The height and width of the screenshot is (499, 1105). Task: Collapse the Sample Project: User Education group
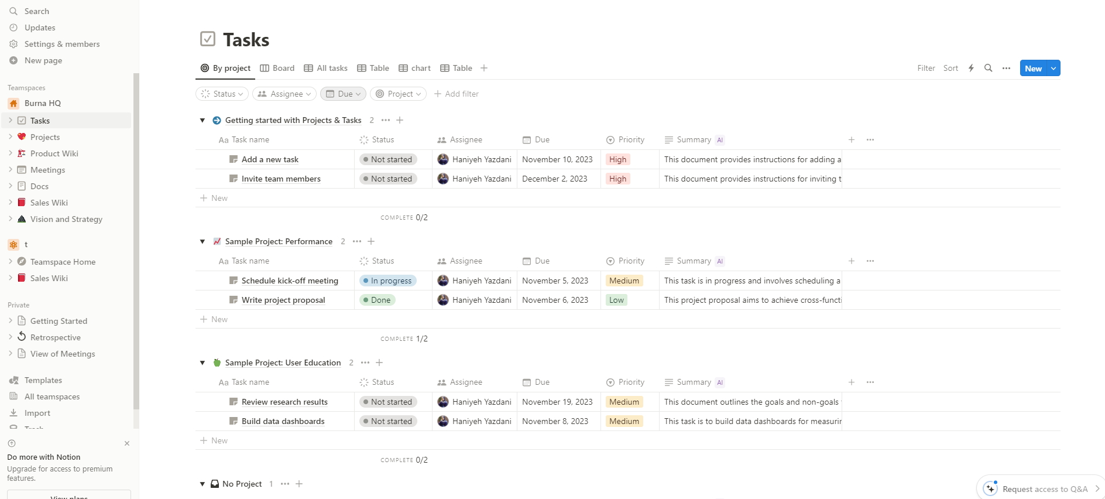click(203, 363)
